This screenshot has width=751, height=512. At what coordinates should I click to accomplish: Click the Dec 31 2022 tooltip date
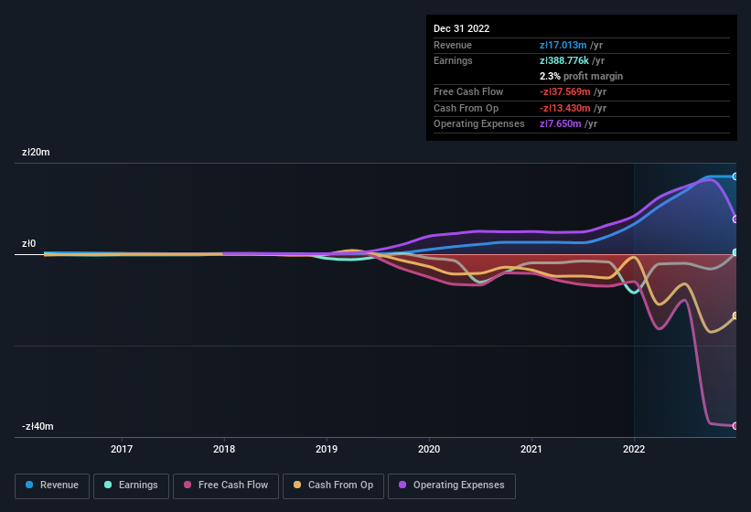click(462, 28)
